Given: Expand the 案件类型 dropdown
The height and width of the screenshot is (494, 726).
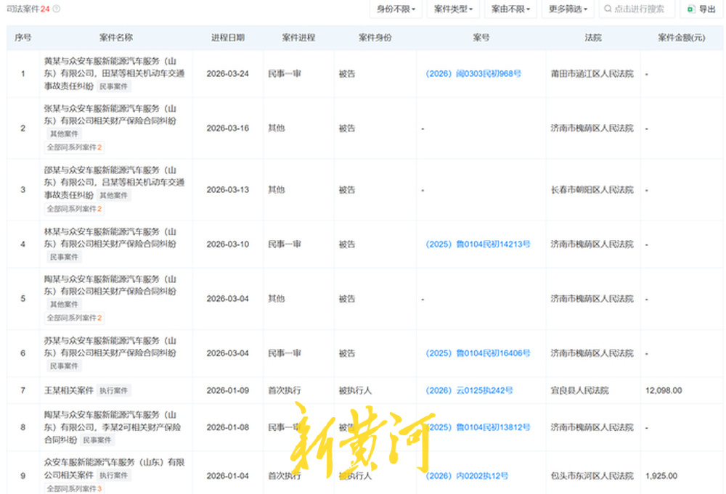Looking at the screenshot, I should coord(454,9).
